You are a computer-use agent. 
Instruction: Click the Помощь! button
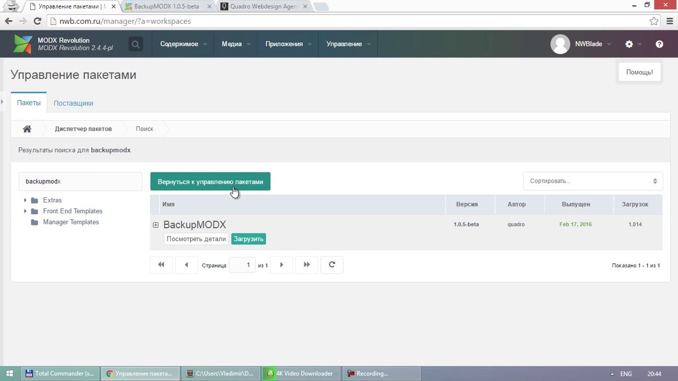tap(639, 72)
